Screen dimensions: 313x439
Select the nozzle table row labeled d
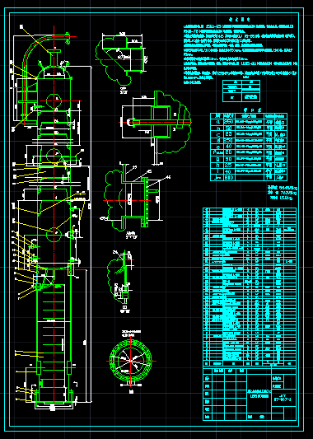pos(249,141)
